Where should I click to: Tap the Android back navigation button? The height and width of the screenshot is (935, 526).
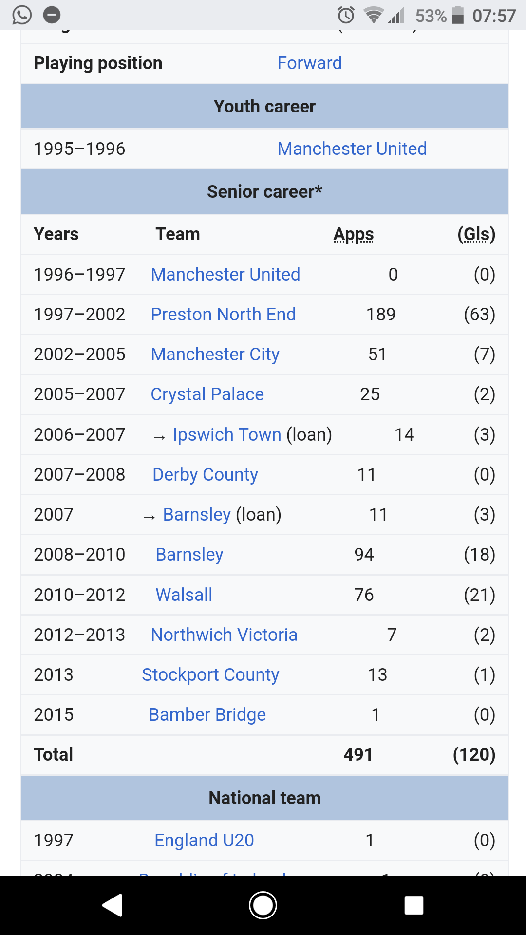[113, 905]
